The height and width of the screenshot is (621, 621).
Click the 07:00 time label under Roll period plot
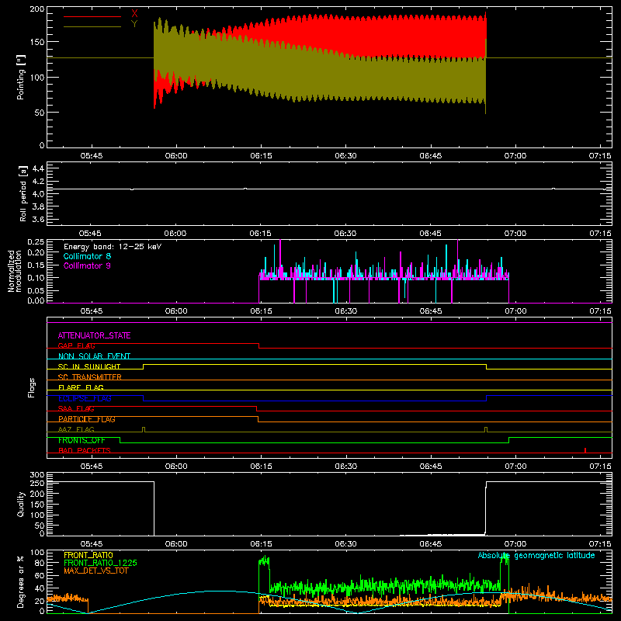pyautogui.click(x=515, y=234)
